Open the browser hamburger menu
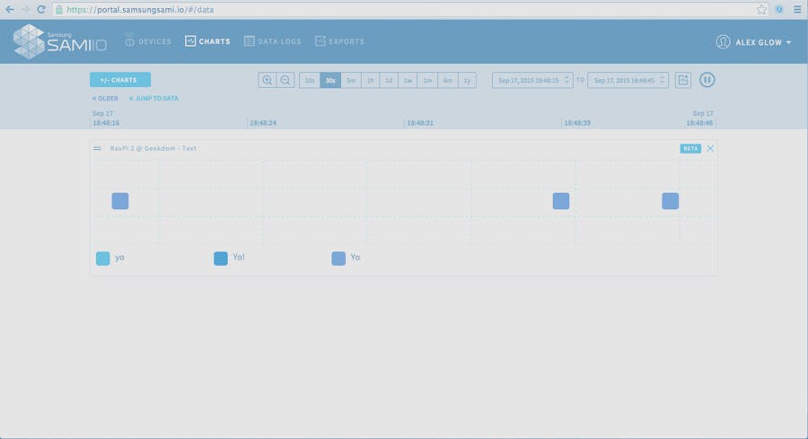The image size is (808, 439). [797, 9]
